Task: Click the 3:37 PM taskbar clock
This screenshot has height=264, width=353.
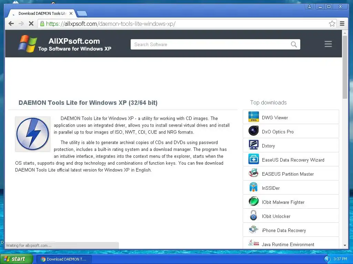Action: 340,259
